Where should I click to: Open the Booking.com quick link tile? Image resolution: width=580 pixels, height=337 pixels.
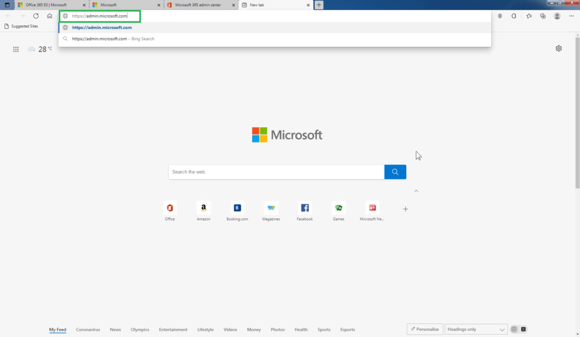coord(237,211)
